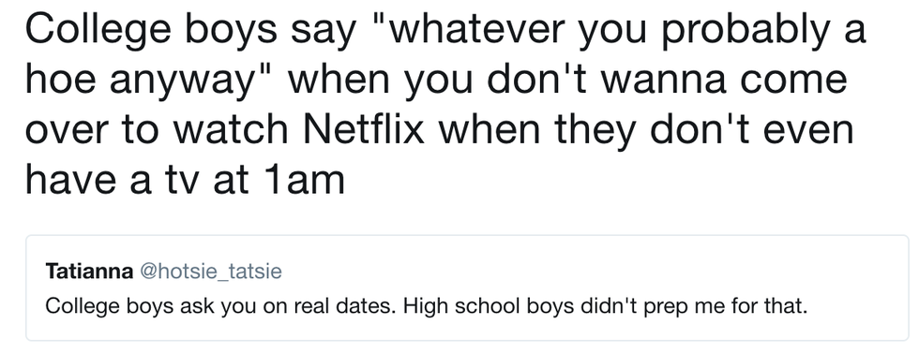Screen dimensions: 919x354
Task: Open the quoted tweet card by Tatianna
Action: pos(467,288)
